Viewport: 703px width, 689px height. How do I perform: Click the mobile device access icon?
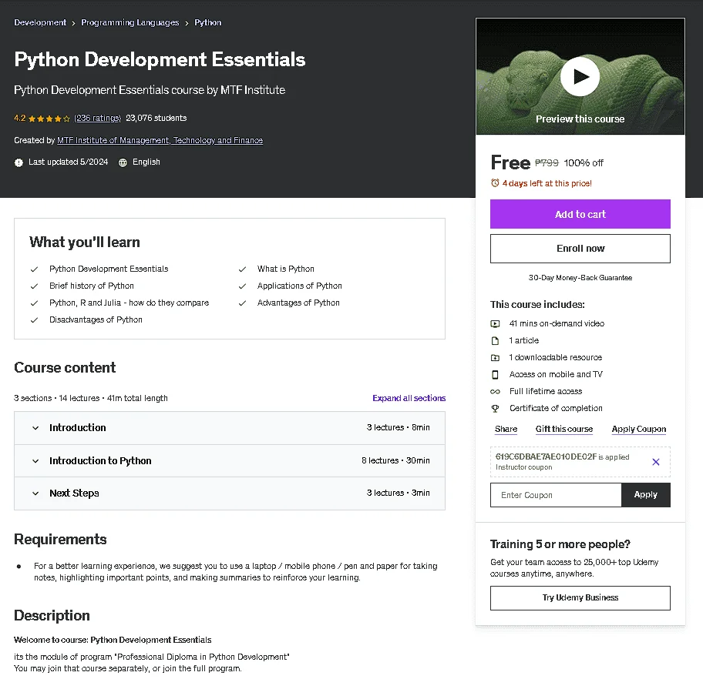(x=495, y=375)
